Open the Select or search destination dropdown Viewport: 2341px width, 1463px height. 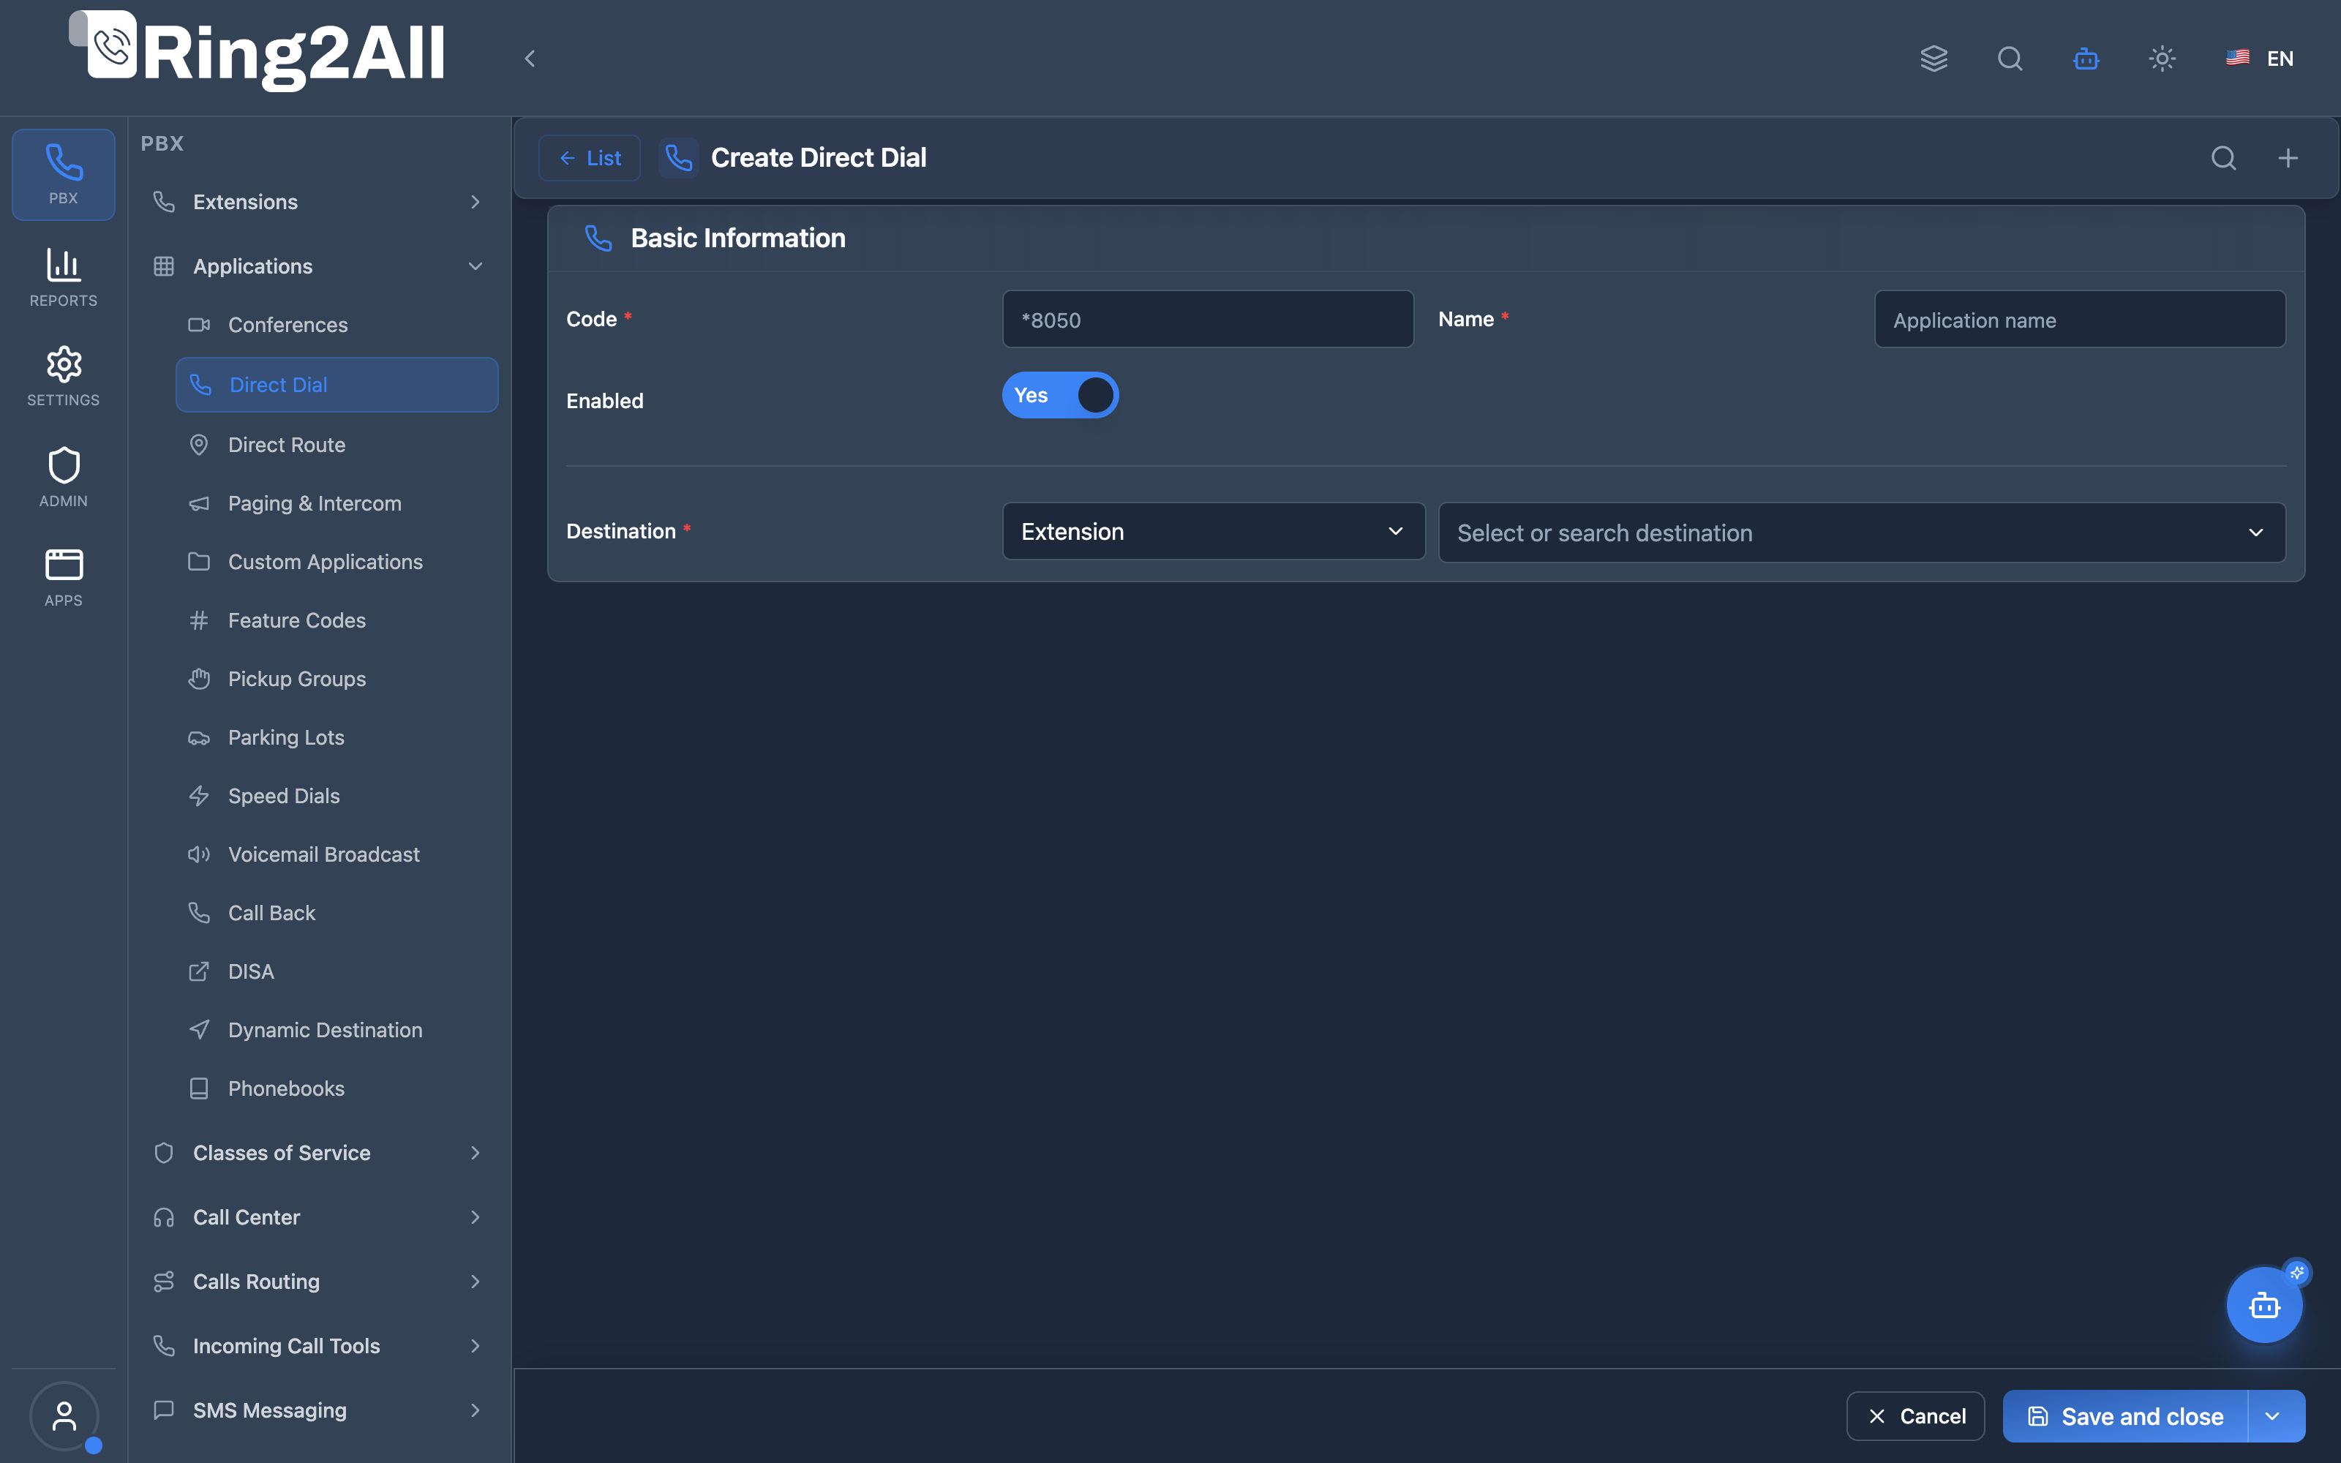point(1861,533)
